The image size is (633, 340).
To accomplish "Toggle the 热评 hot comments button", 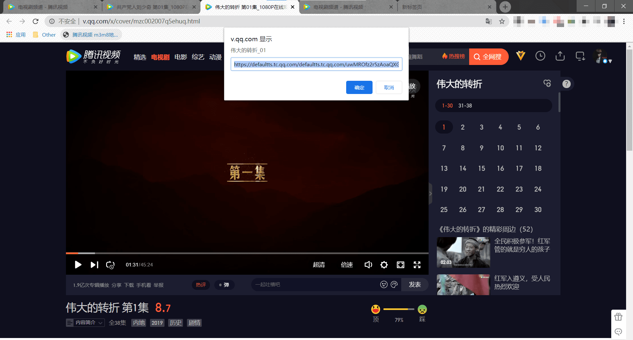I will (201, 285).
